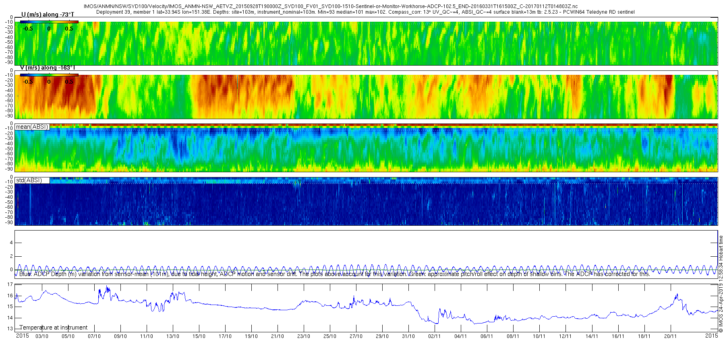Click the 'mean(ABSI)' panel label

pos(32,127)
